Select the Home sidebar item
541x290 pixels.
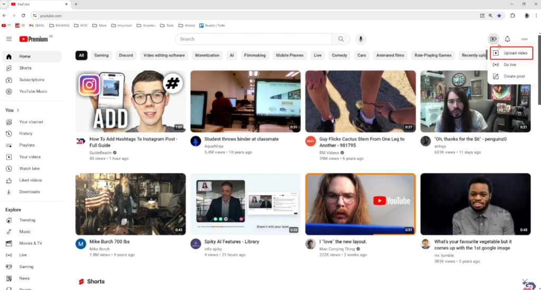click(x=32, y=56)
